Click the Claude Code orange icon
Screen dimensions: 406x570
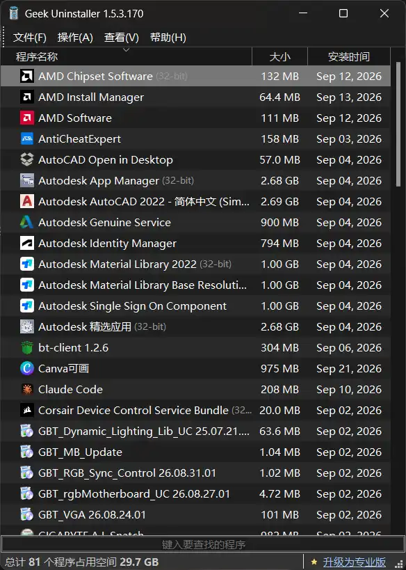pyautogui.click(x=27, y=389)
